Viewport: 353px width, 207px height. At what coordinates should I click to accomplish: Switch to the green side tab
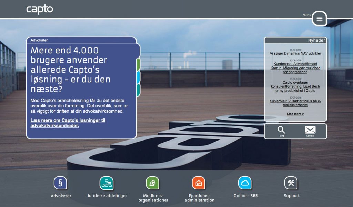[139, 64]
